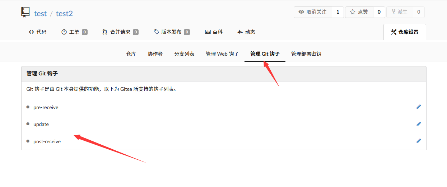The image size is (447, 187).
Task: Click the fork icon on 派生 button
Action: point(394,12)
